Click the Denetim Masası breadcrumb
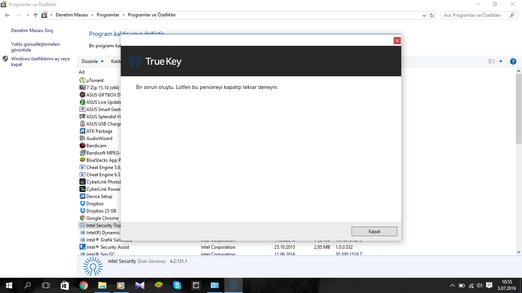 click(x=72, y=15)
